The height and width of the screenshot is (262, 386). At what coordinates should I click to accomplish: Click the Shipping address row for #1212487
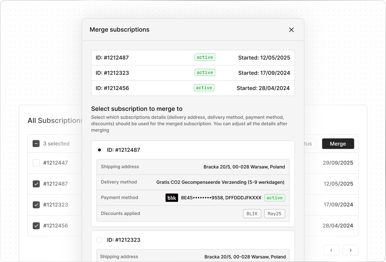pyautogui.click(x=193, y=167)
